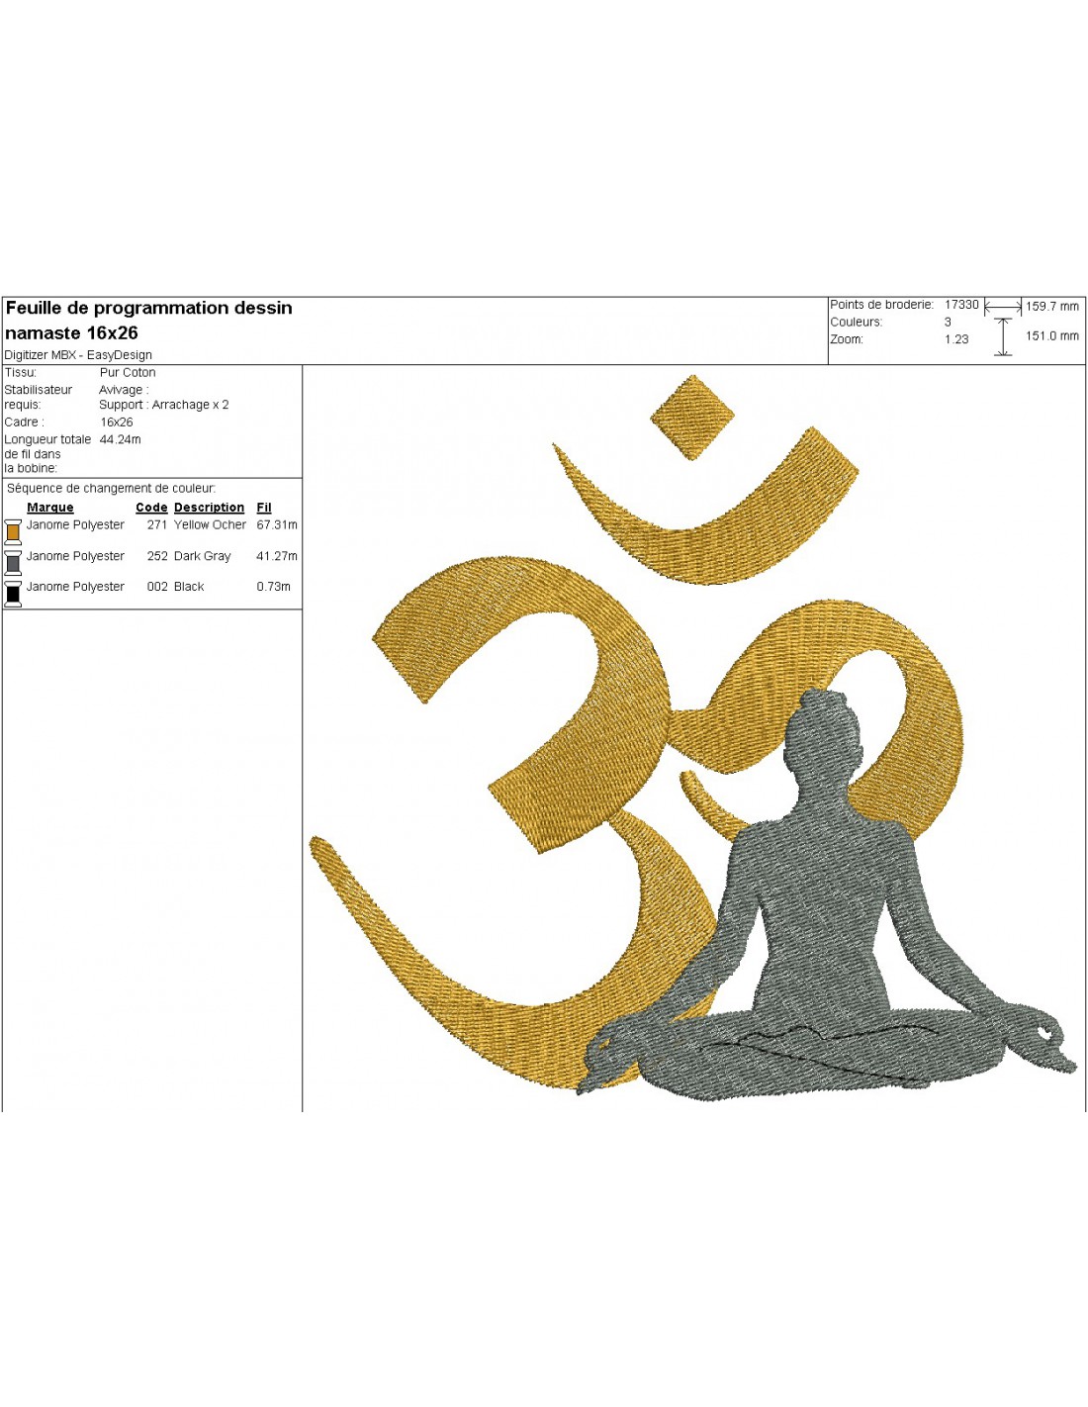Viewport: 1088px width, 1407px height.
Task: Click the width value 159.7 mm
Action: pos(1052,307)
